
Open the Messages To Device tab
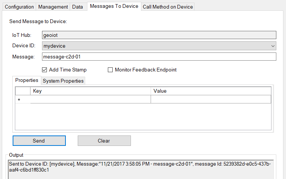click(114, 6)
